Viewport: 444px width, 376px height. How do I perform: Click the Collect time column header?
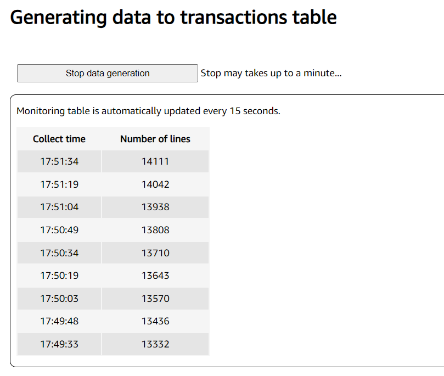[x=59, y=139]
